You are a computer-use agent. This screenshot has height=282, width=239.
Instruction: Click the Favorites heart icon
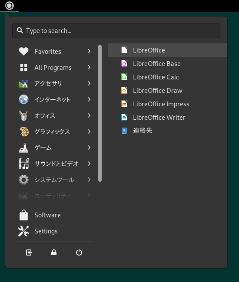pyautogui.click(x=23, y=52)
